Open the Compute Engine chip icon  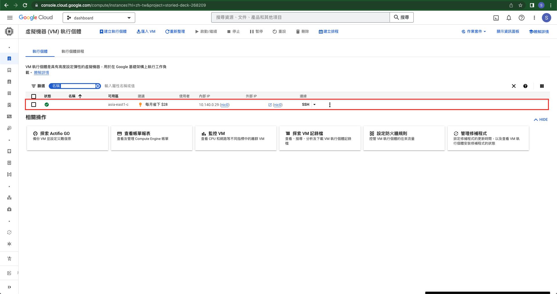click(9, 31)
